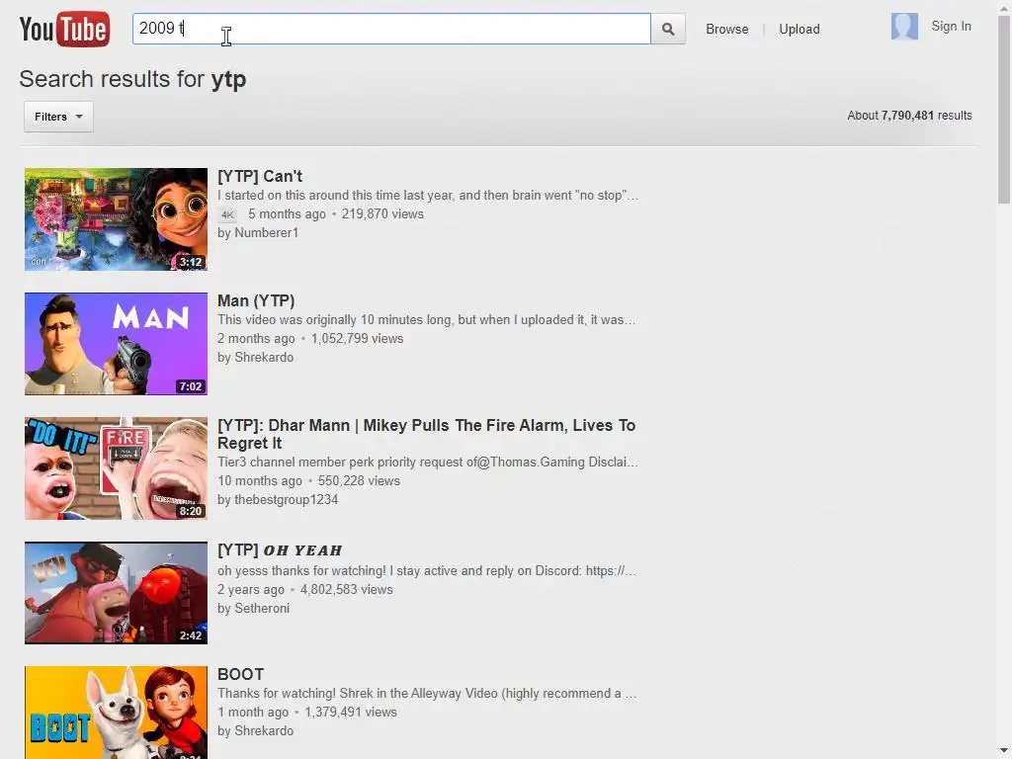Screen dimensions: 1012x759
Task: Click the 3:12 duration badge
Action: 191,262
